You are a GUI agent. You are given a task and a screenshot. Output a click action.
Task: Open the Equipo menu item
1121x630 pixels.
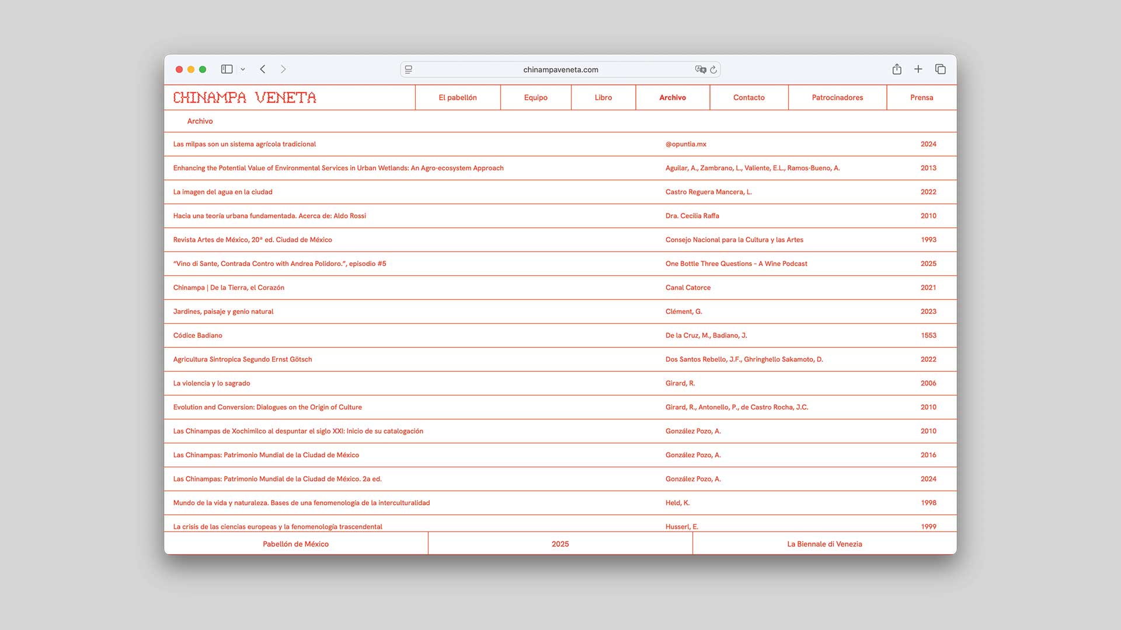click(x=535, y=97)
